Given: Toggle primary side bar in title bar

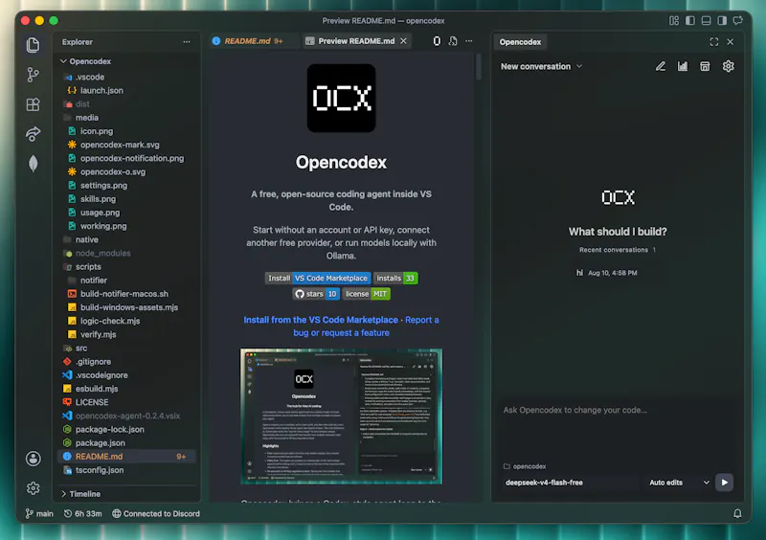Looking at the screenshot, I should click(x=689, y=20).
